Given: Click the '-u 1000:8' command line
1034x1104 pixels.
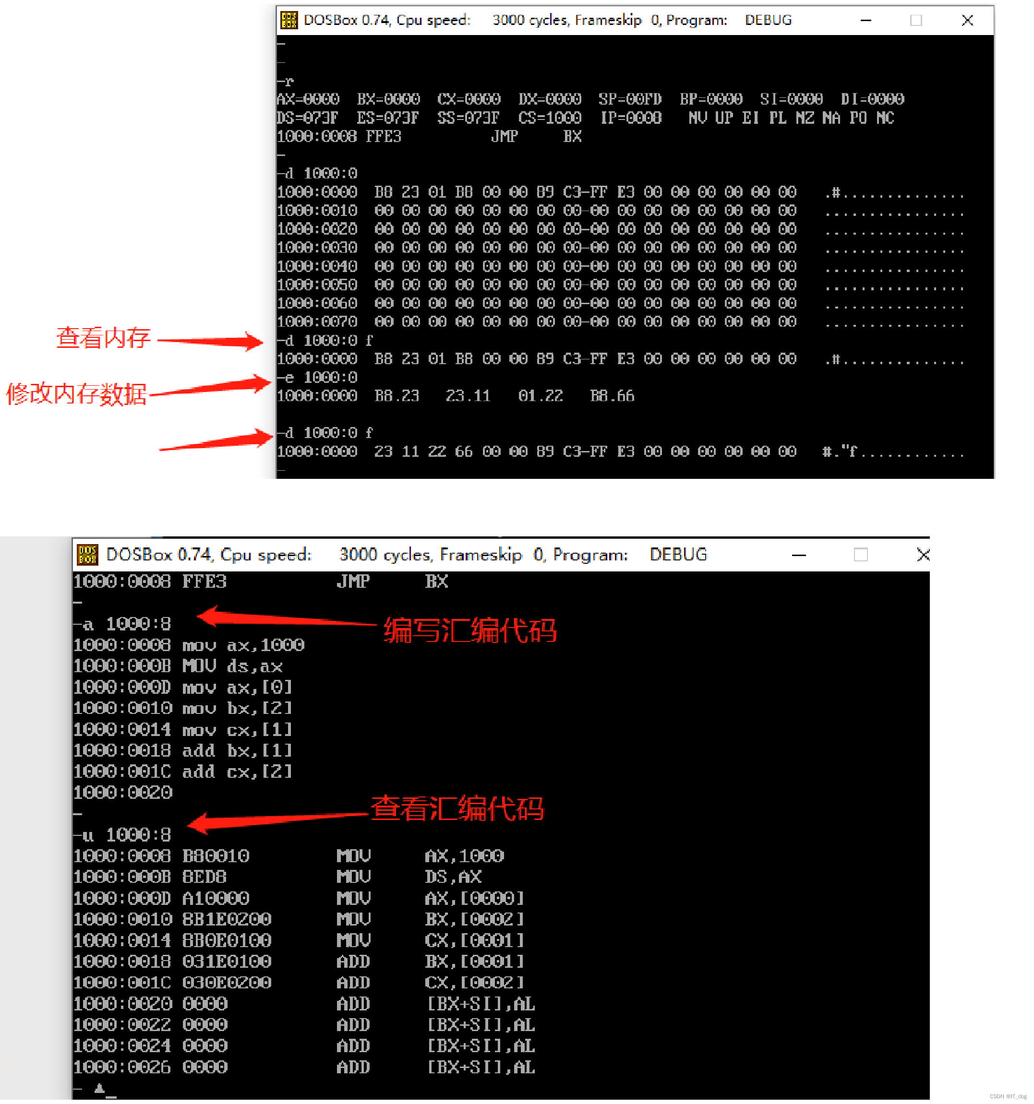Looking at the screenshot, I should pyautogui.click(x=122, y=835).
